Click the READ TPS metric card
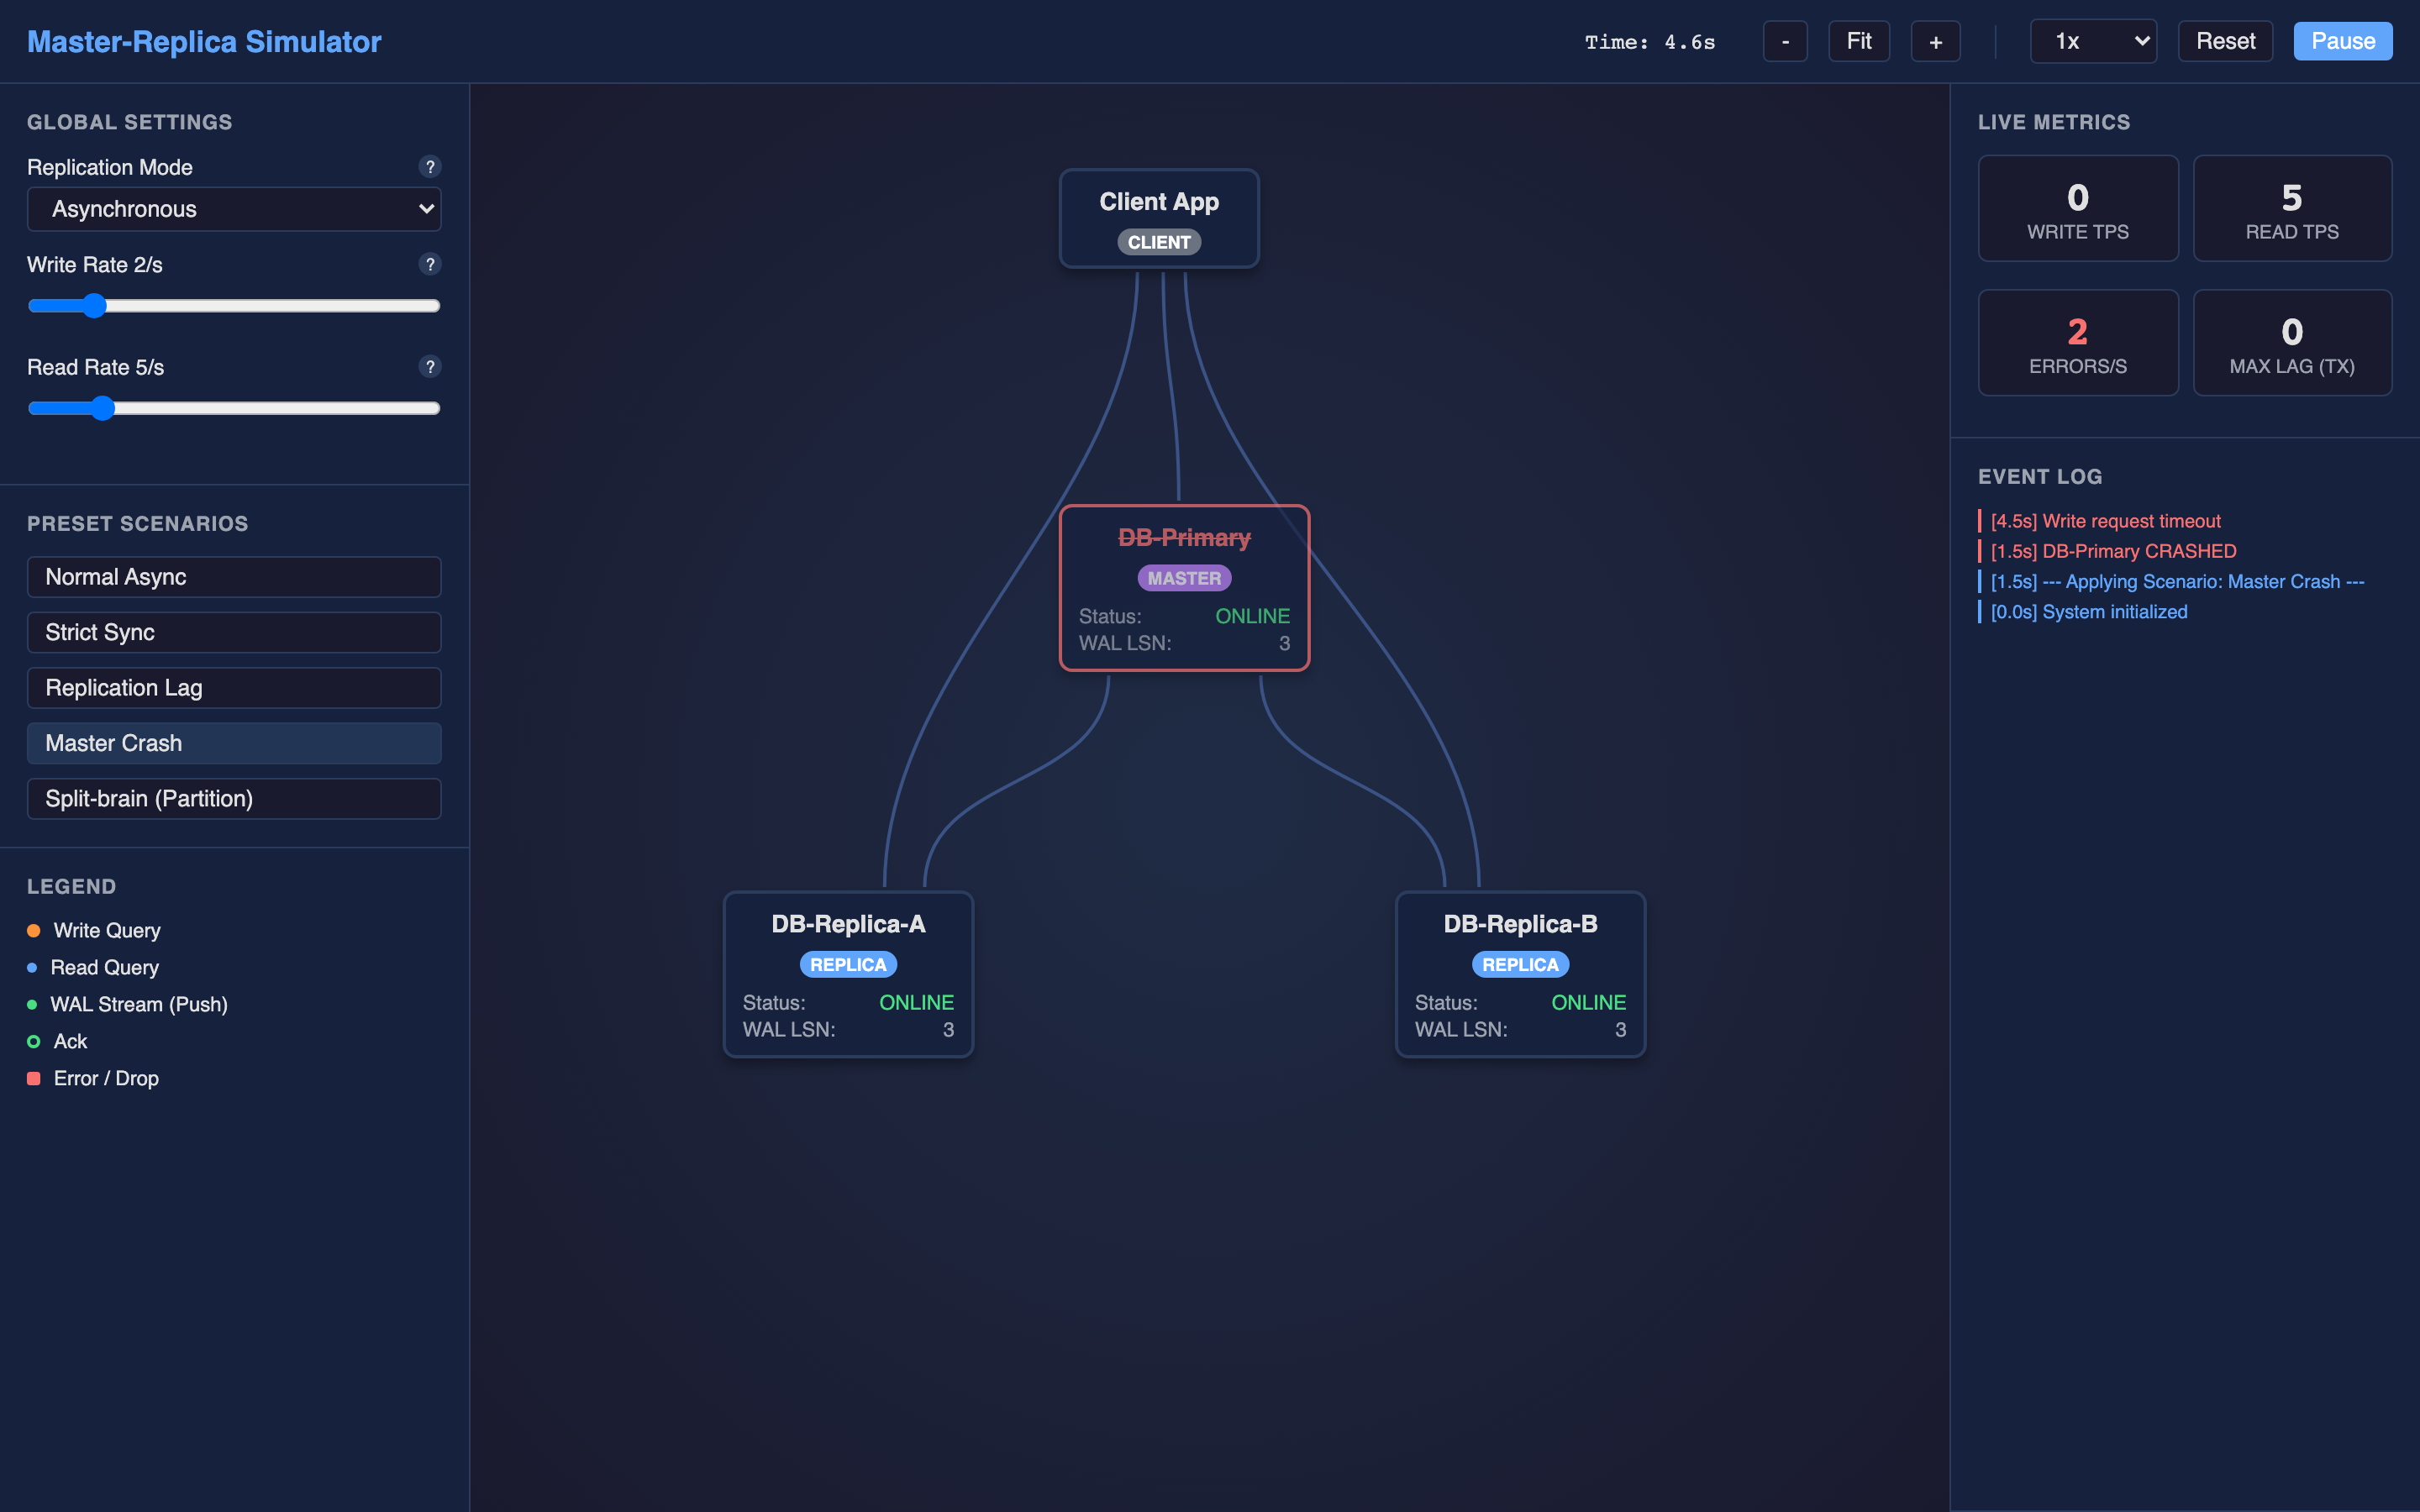 tap(2292, 208)
